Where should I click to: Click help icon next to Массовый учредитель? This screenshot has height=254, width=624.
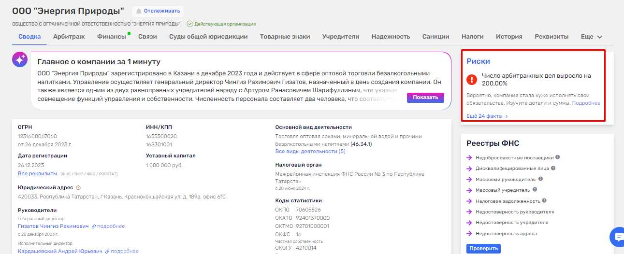tap(535, 190)
